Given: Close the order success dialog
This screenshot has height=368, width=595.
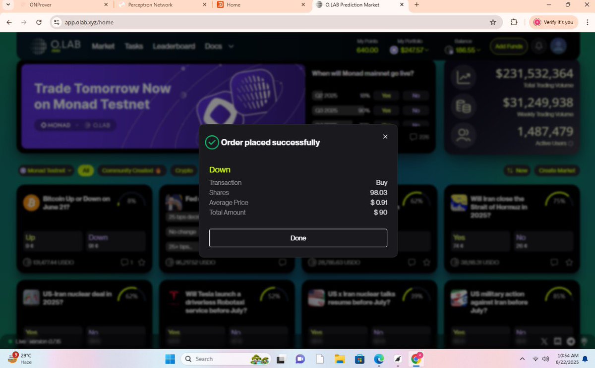Looking at the screenshot, I should point(385,137).
